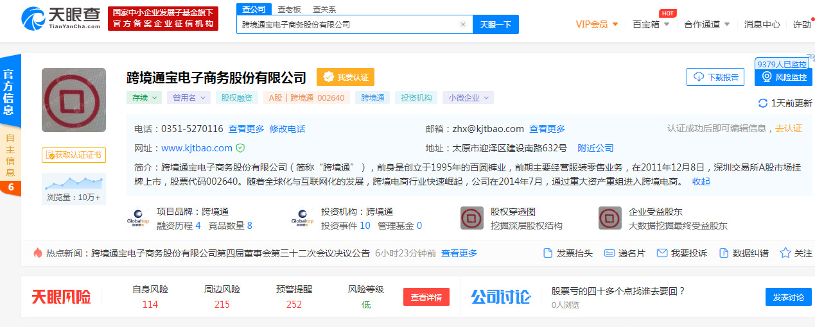Switch to the 查公司 tab

[x=255, y=9]
